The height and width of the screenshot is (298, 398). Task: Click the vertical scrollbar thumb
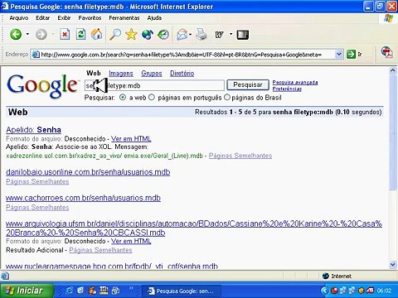coord(393,132)
